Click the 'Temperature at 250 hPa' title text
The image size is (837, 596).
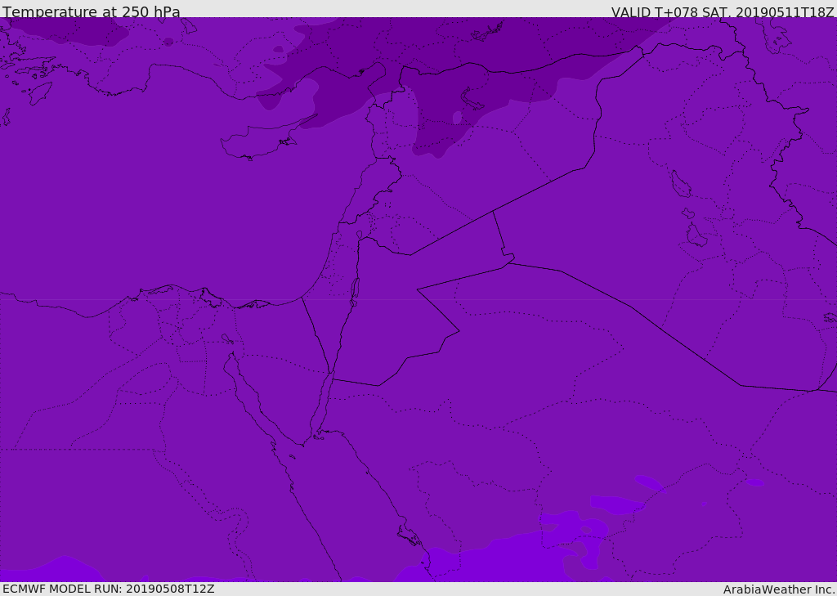(x=92, y=11)
